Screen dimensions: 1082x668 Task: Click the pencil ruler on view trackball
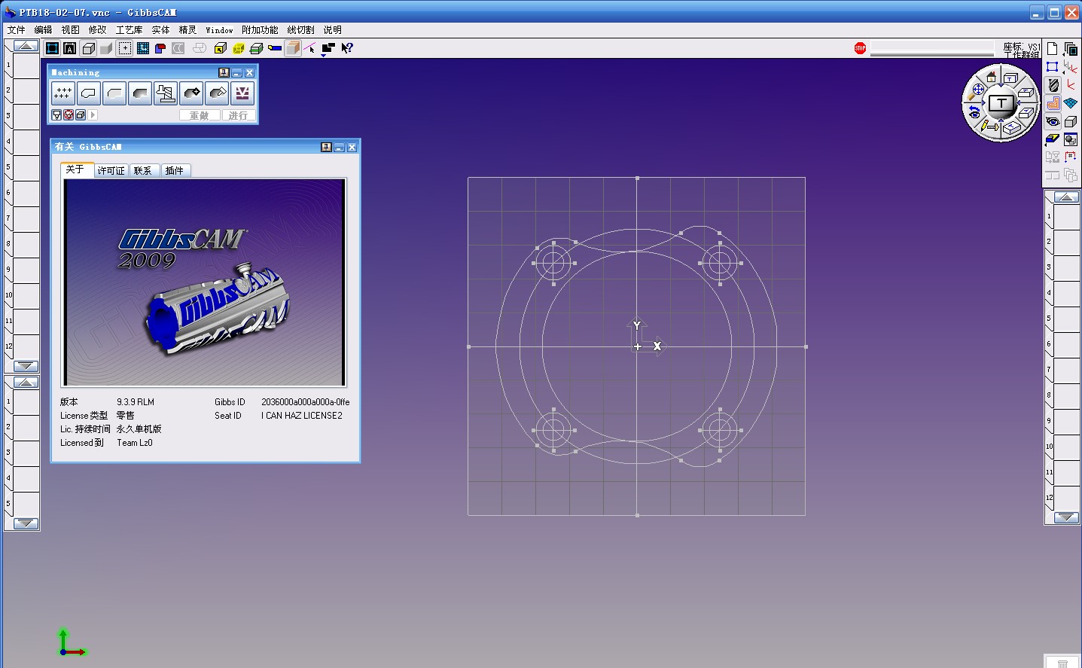989,127
